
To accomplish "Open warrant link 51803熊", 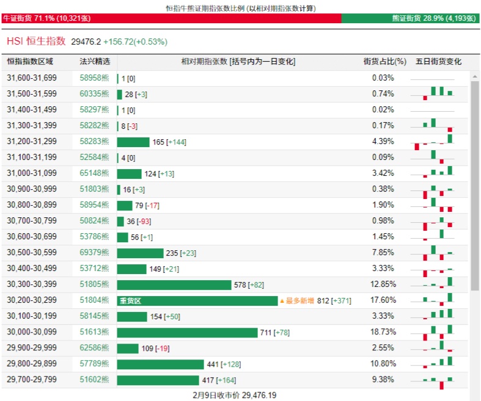I will (94, 189).
